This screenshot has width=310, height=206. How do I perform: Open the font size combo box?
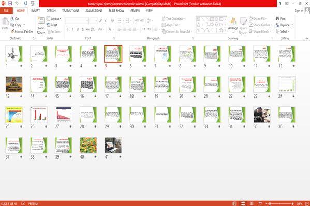[93, 21]
